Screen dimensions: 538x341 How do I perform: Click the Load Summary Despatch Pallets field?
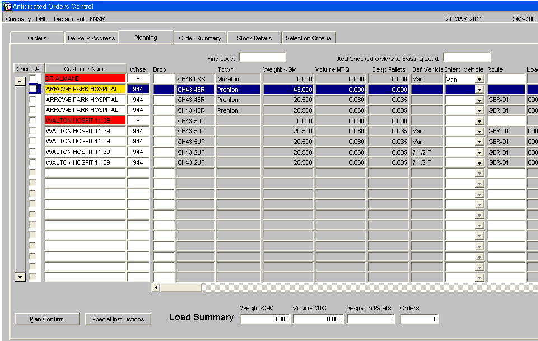click(371, 319)
